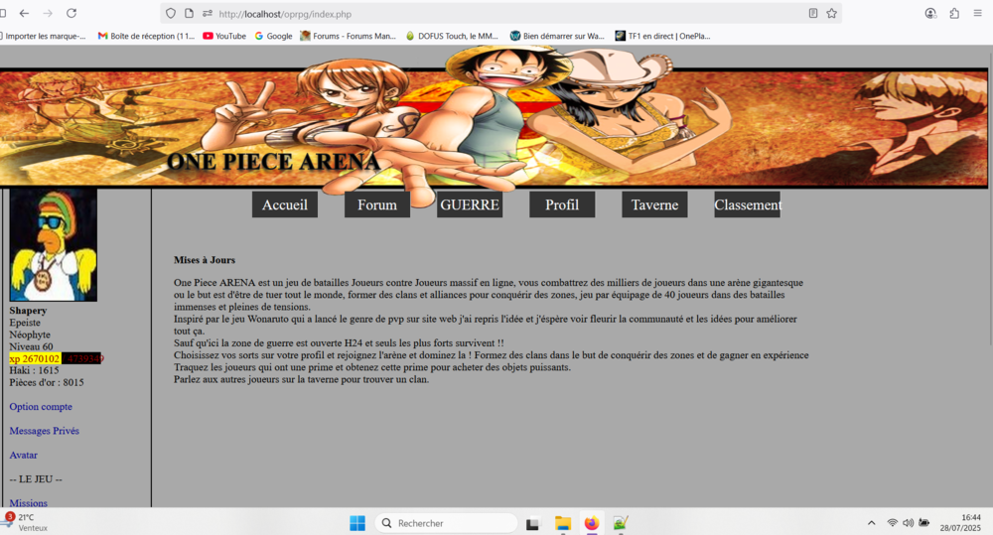Open Messages Privés link
The height and width of the screenshot is (535, 993).
tap(45, 431)
